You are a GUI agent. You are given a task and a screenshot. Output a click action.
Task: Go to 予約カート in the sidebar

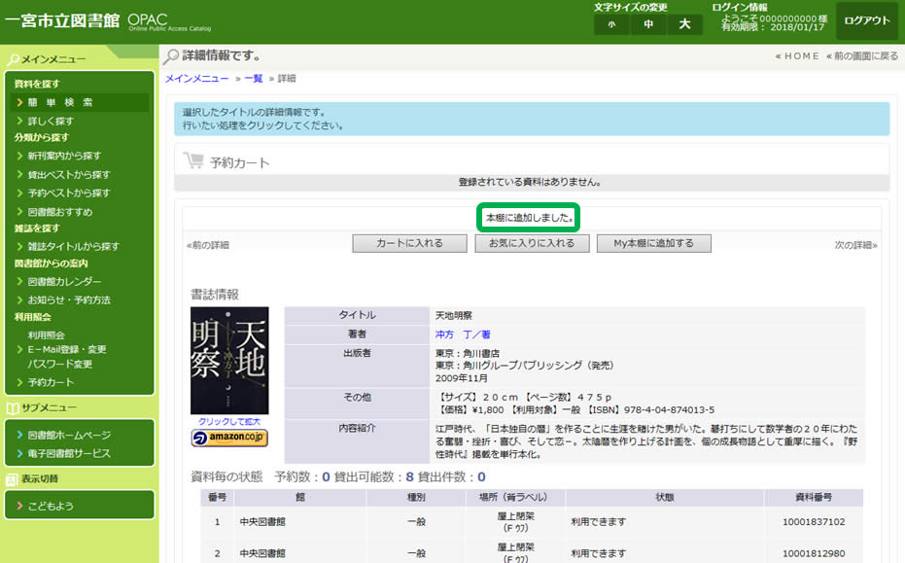click(x=51, y=382)
